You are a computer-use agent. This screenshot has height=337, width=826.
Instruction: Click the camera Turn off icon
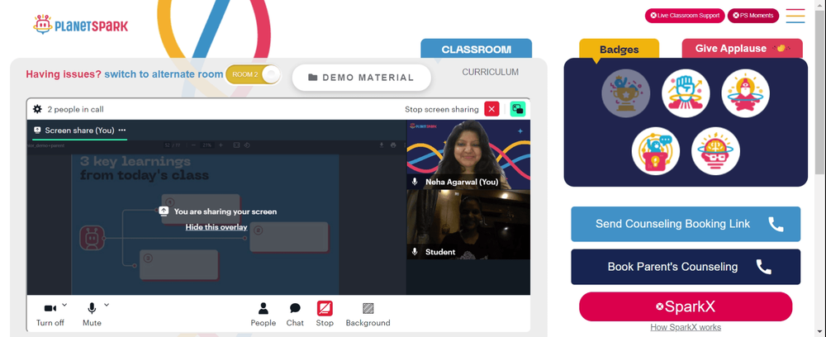50,309
